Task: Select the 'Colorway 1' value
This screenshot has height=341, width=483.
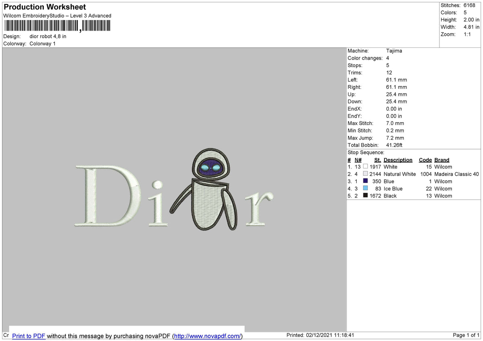Action: coord(43,43)
